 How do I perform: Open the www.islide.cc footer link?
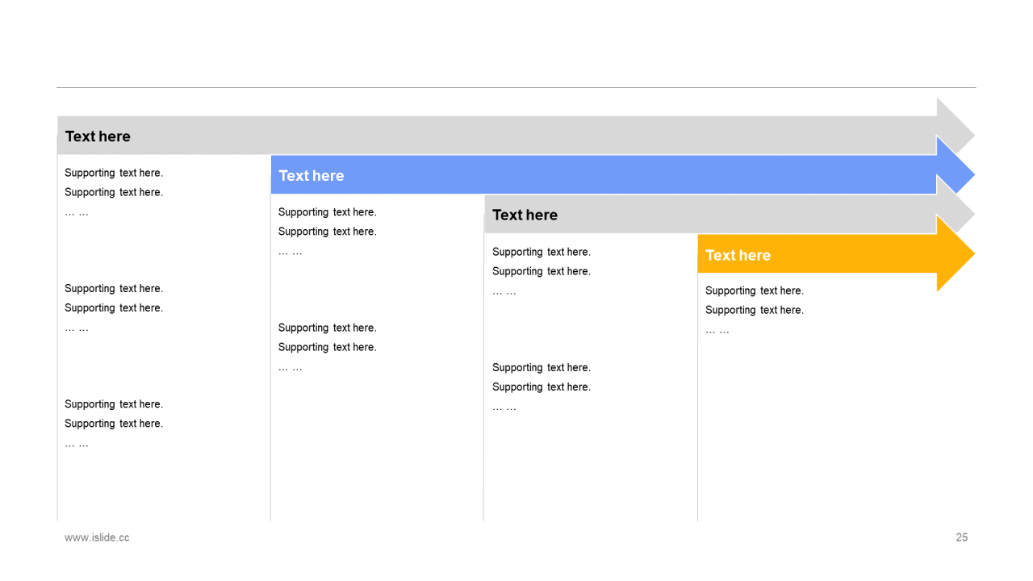pos(97,537)
